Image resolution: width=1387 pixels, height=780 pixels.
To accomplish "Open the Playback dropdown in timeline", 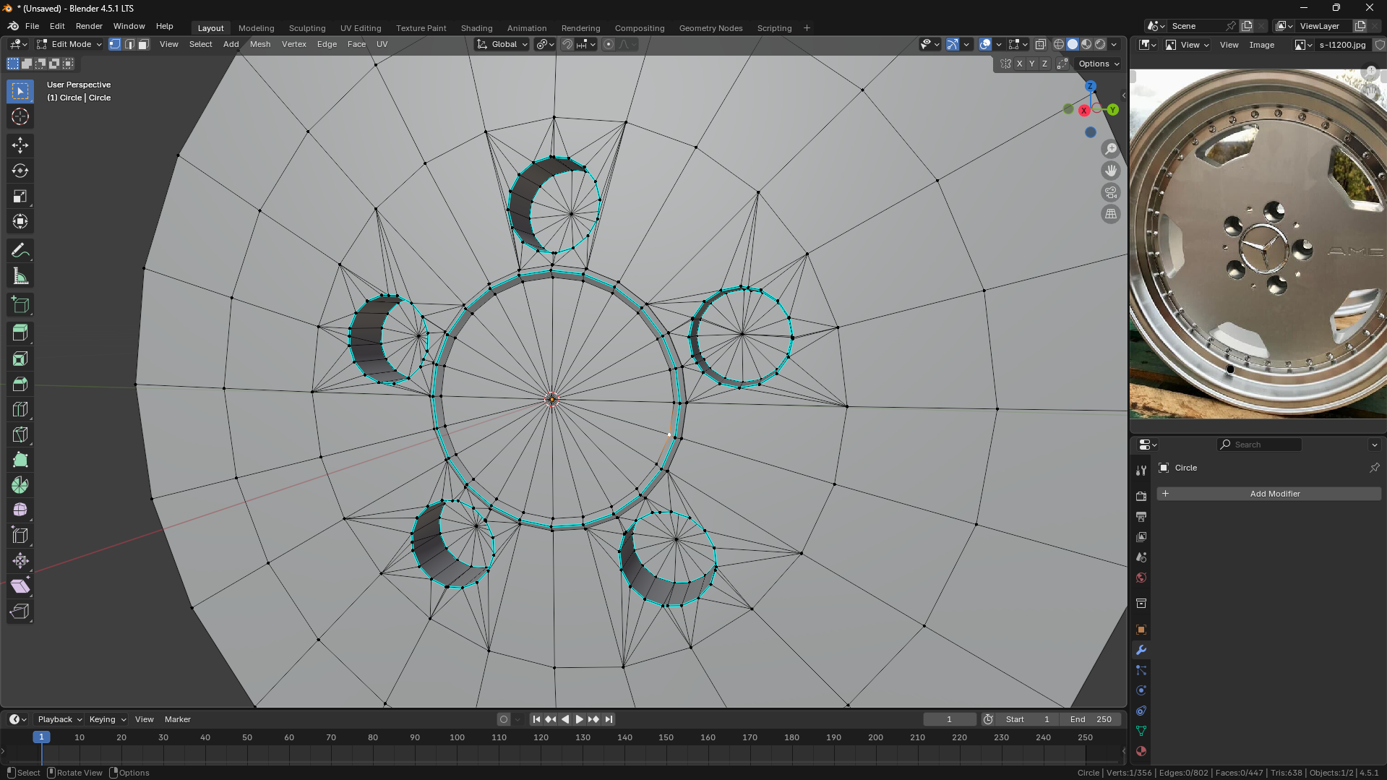I will 59,719.
